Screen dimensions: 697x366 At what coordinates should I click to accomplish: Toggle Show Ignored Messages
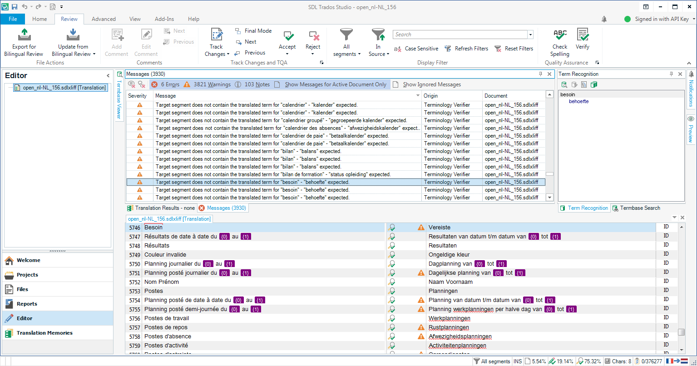point(427,84)
